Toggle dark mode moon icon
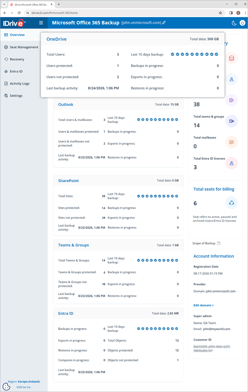248x392 pixels. (x=234, y=23)
